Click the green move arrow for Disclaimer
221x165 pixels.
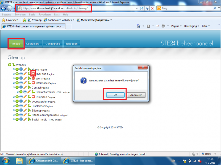tap(29, 106)
